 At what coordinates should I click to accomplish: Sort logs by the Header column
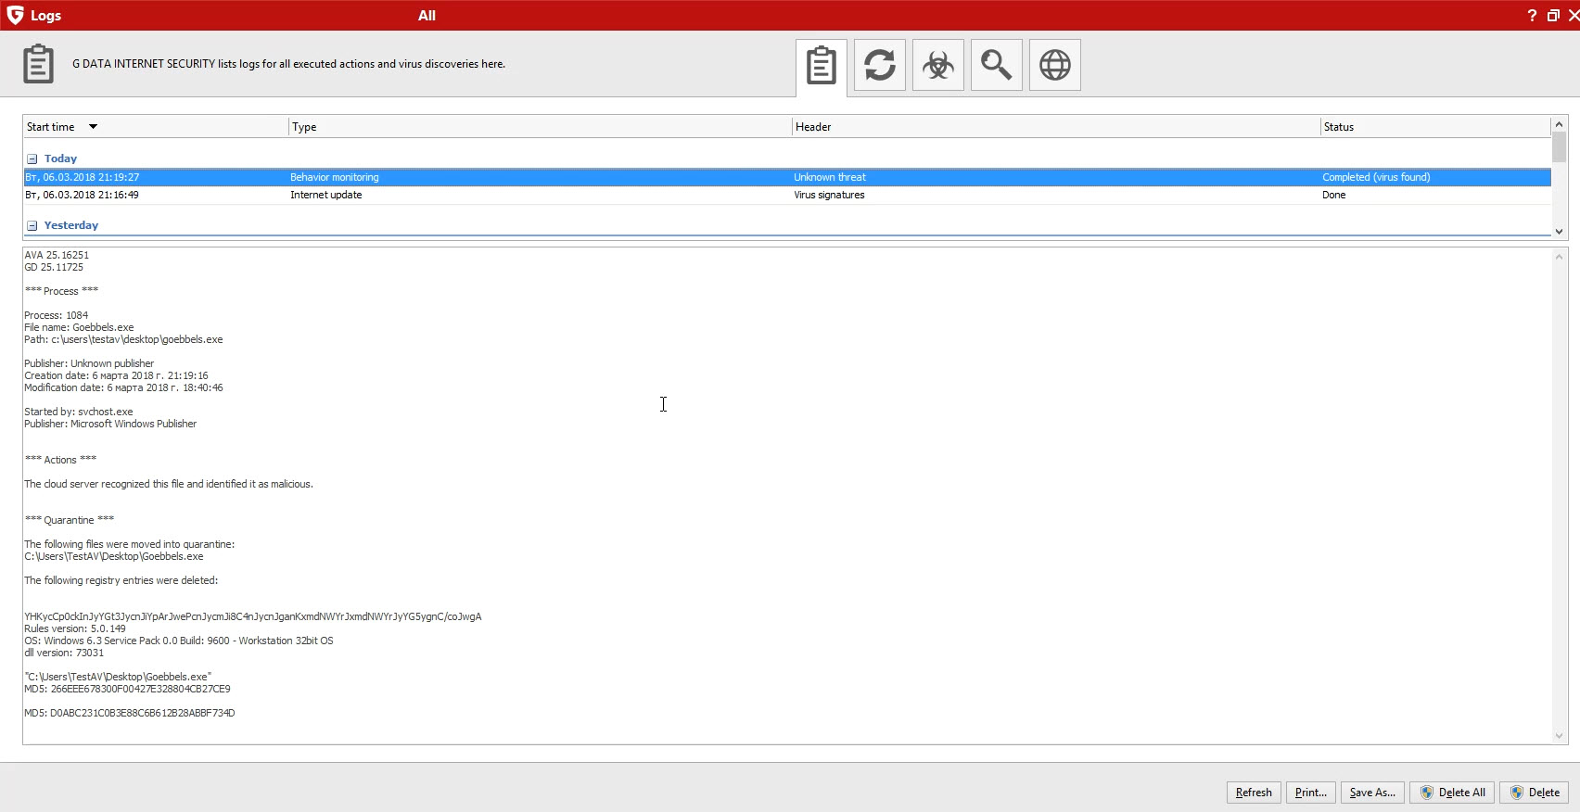[x=1056, y=127]
